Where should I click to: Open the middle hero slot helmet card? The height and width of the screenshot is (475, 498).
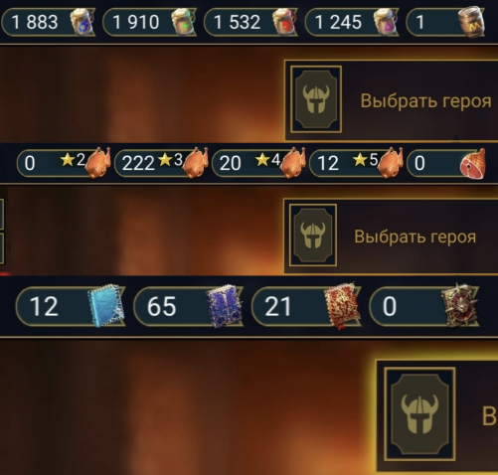(313, 235)
